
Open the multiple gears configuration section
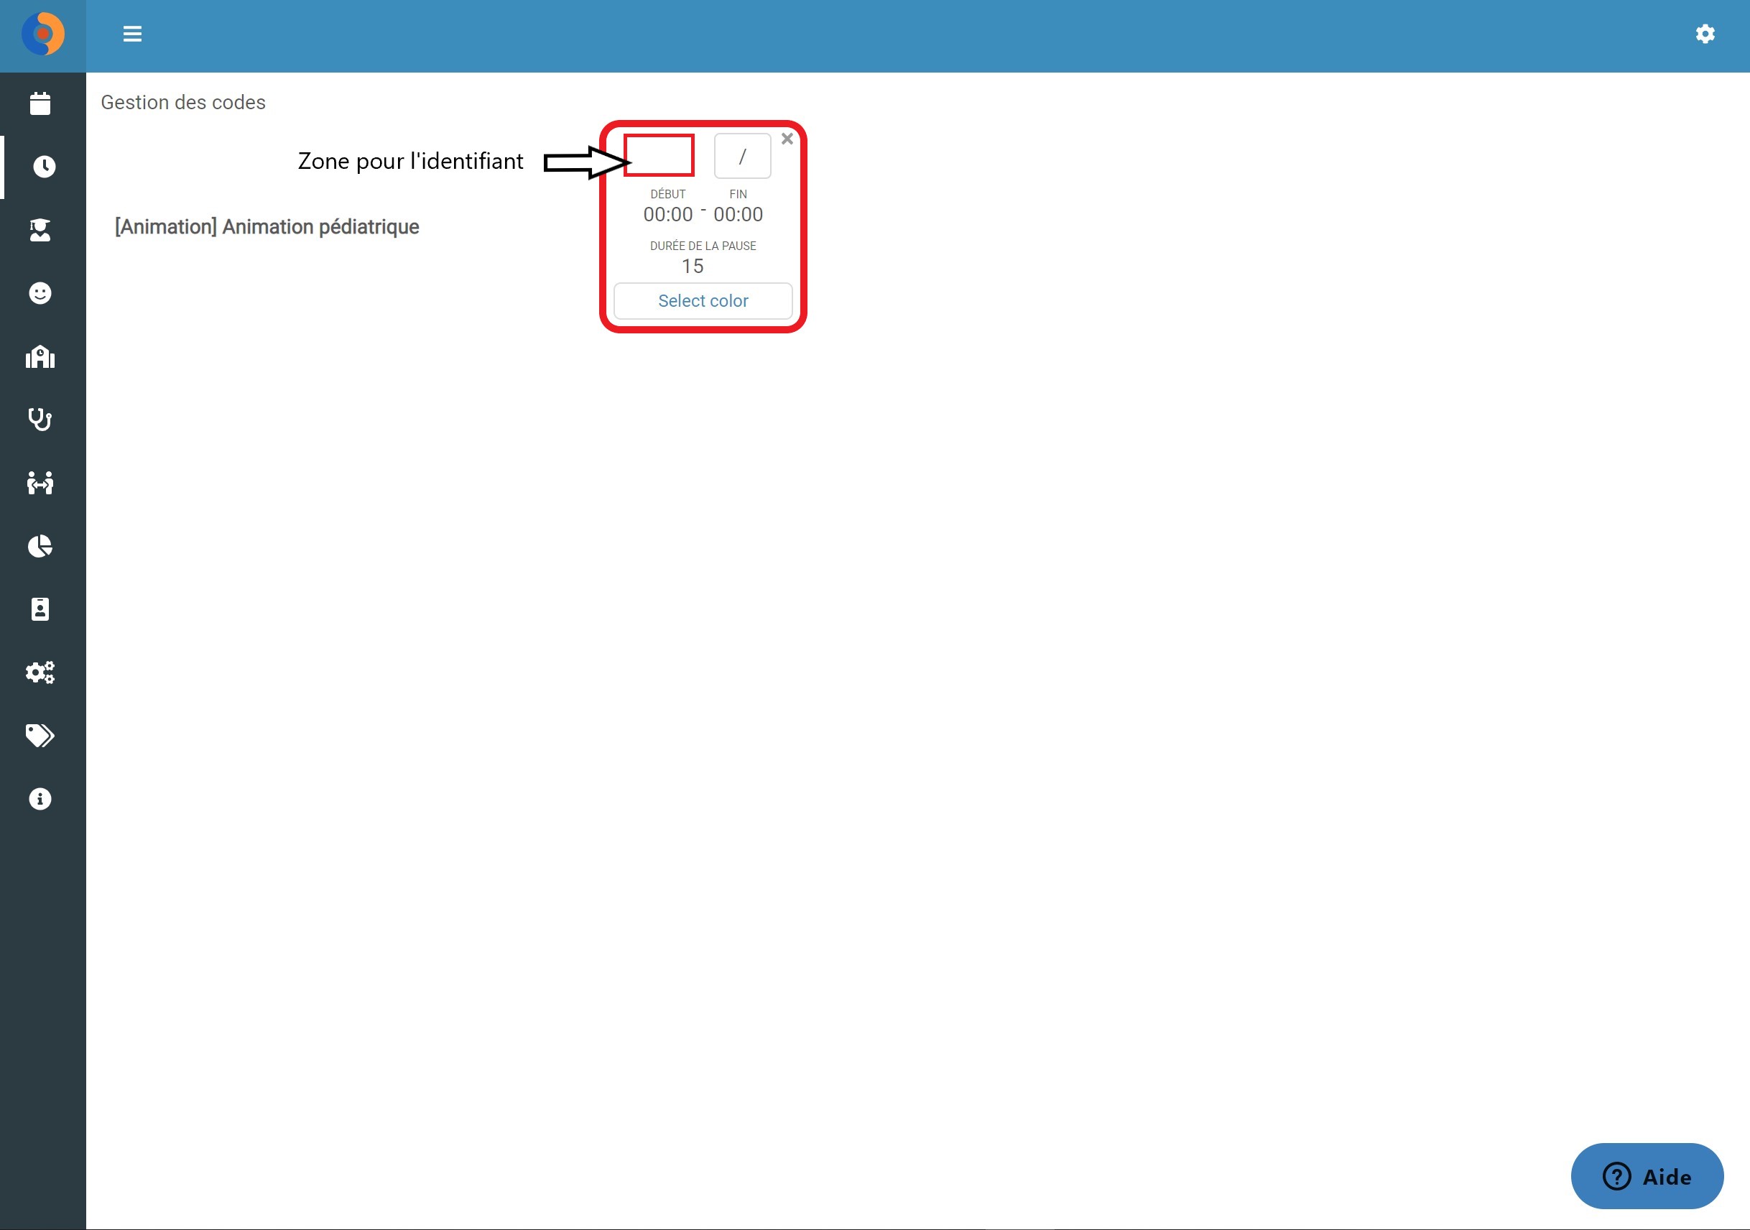(x=40, y=673)
